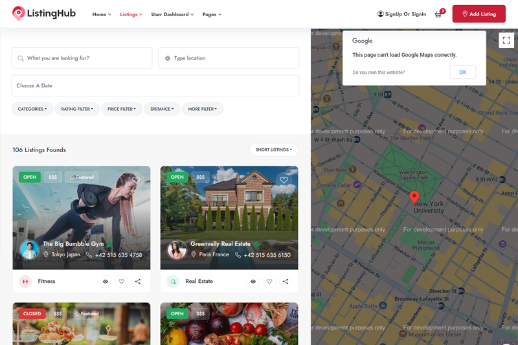Click the location target icon
The width and height of the screenshot is (518, 345).
(x=168, y=58)
